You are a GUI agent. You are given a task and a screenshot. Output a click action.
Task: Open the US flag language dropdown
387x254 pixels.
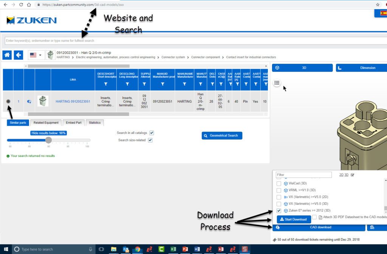coord(36,55)
